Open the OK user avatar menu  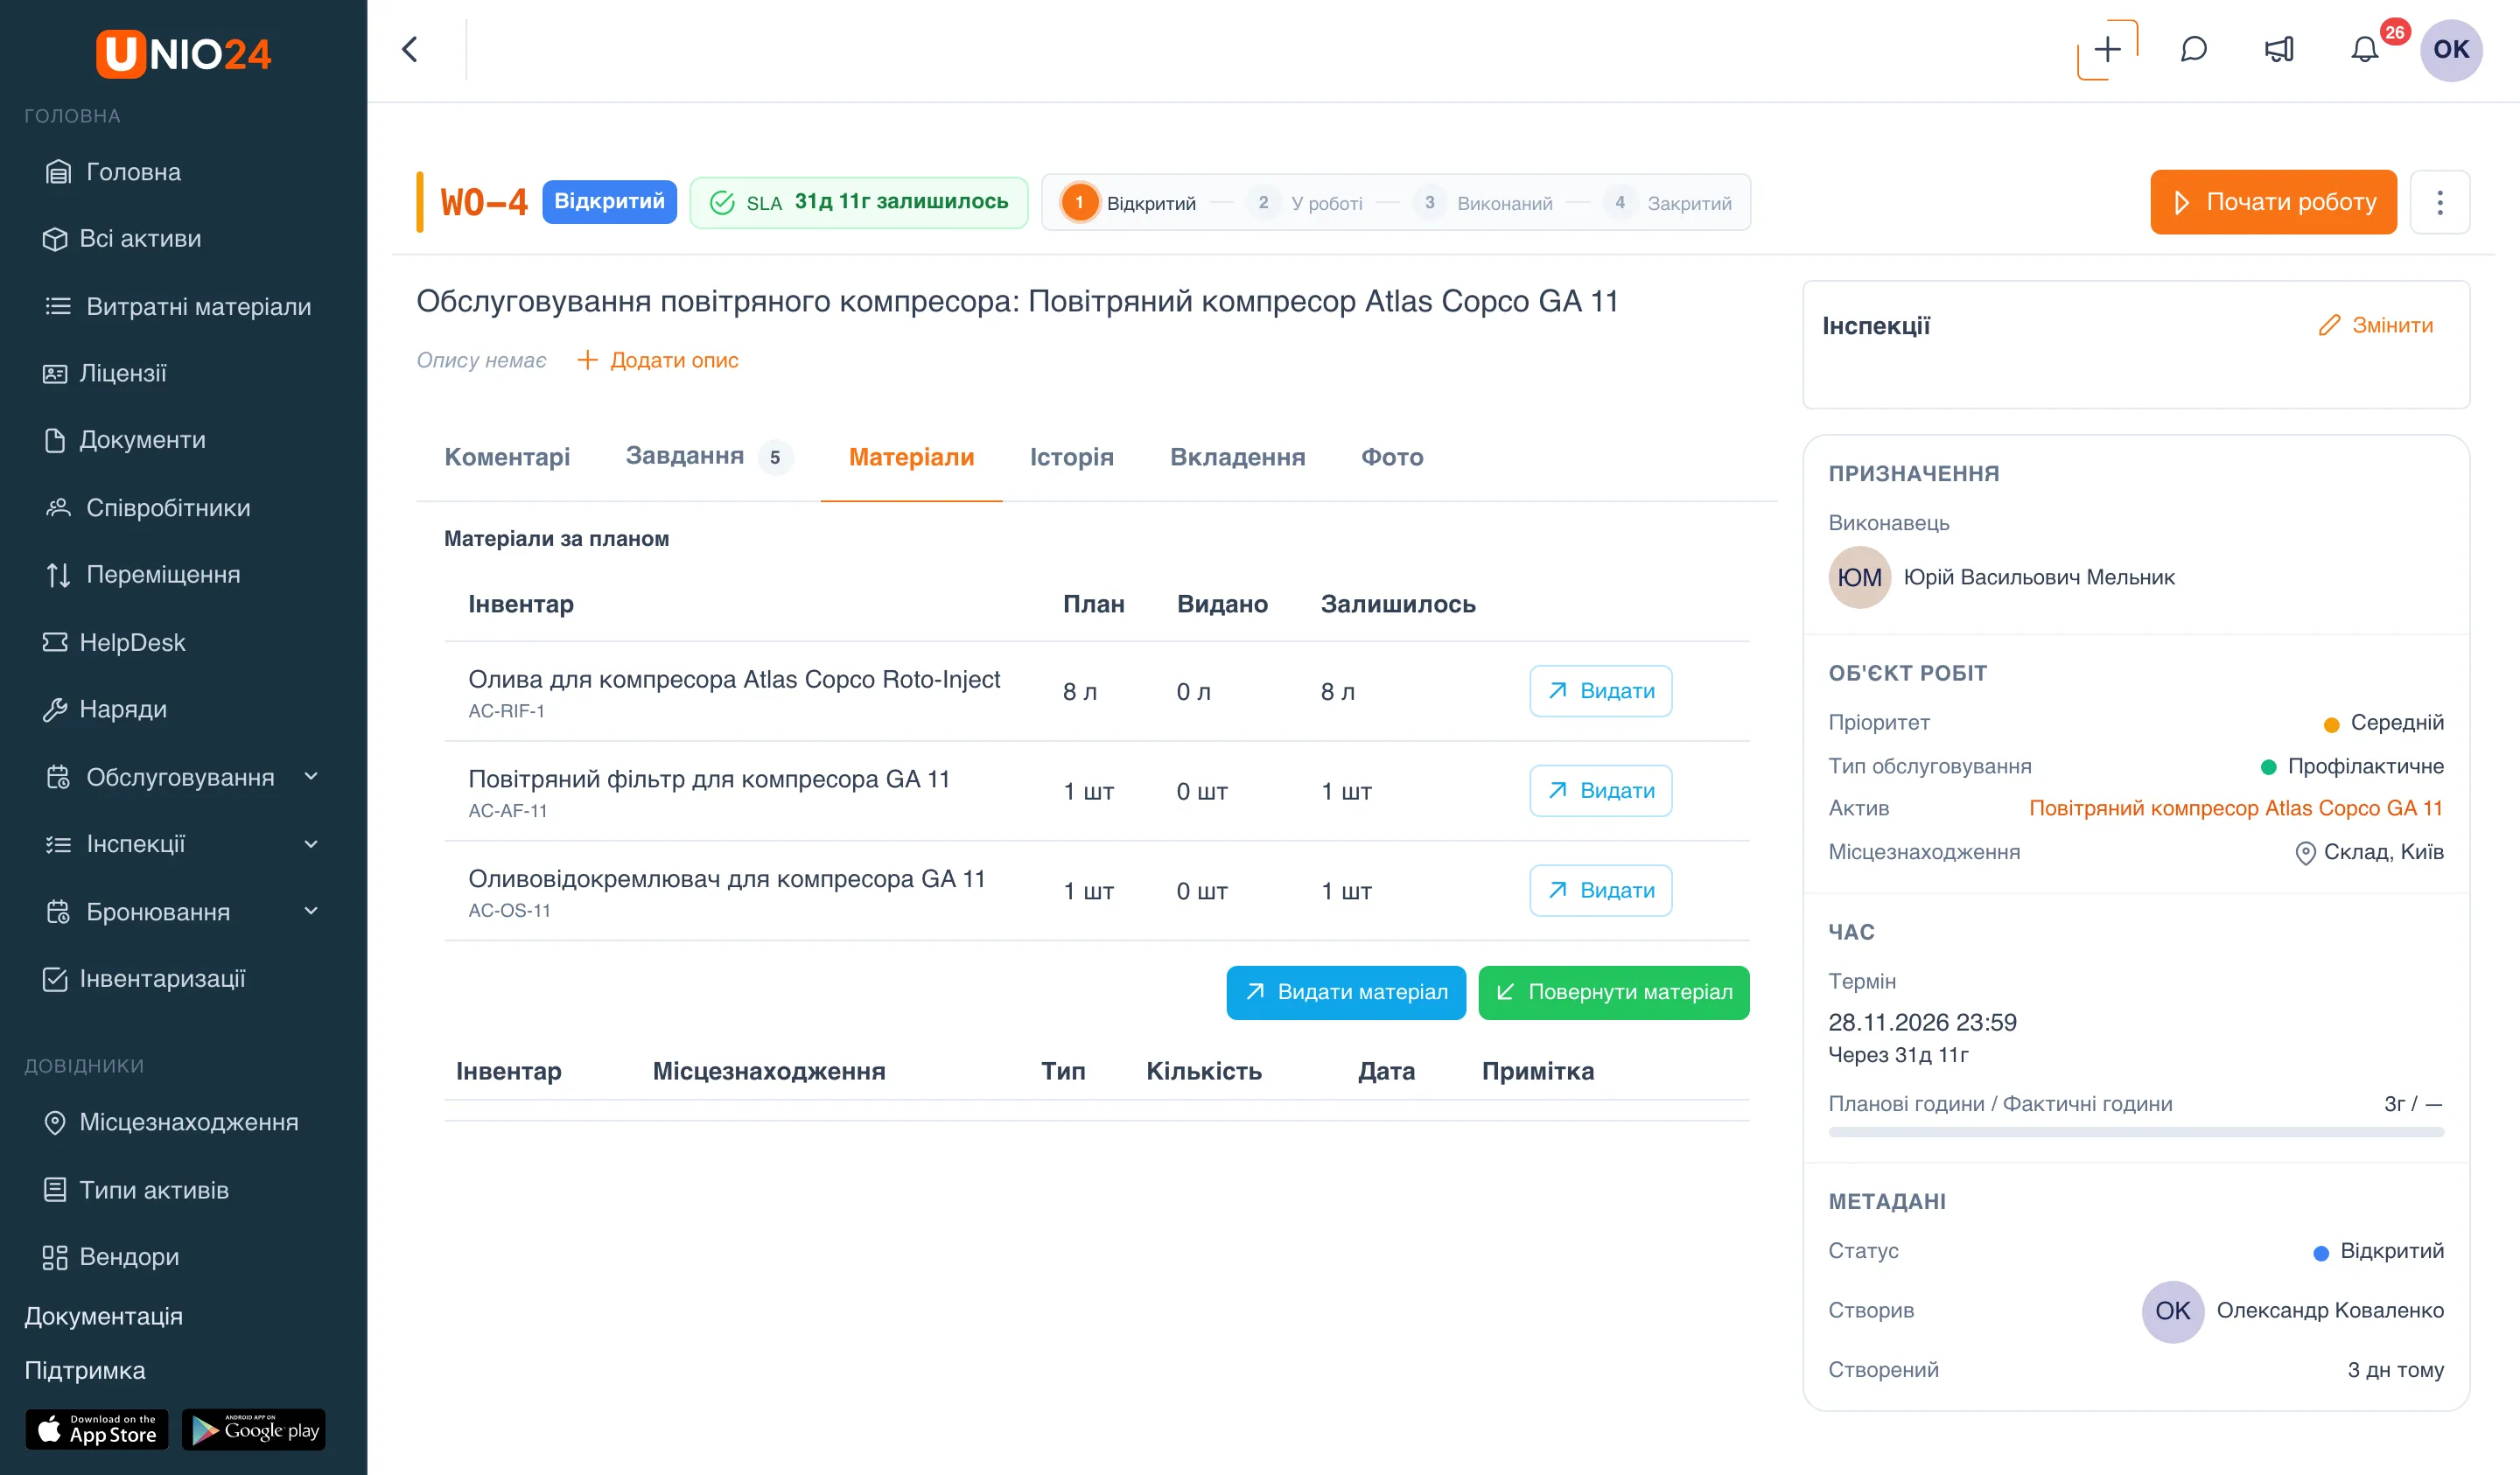2451,50
